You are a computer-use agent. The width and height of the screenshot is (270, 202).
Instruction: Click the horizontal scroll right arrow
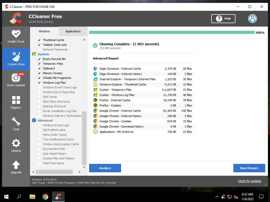click(79, 172)
